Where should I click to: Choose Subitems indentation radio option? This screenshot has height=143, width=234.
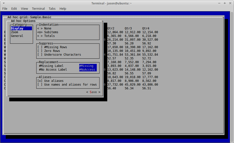click(x=48, y=32)
